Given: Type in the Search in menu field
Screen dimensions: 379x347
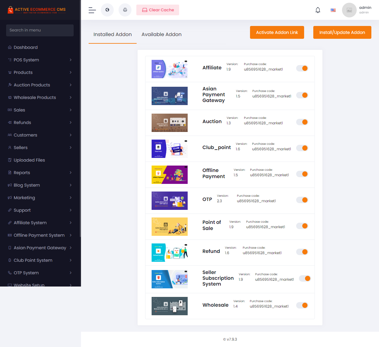Looking at the screenshot, I should pos(40,30).
